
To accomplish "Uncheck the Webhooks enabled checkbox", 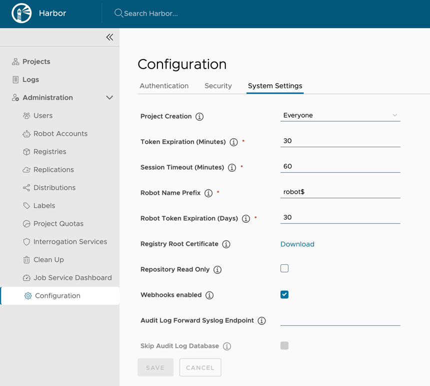I will 284,294.
